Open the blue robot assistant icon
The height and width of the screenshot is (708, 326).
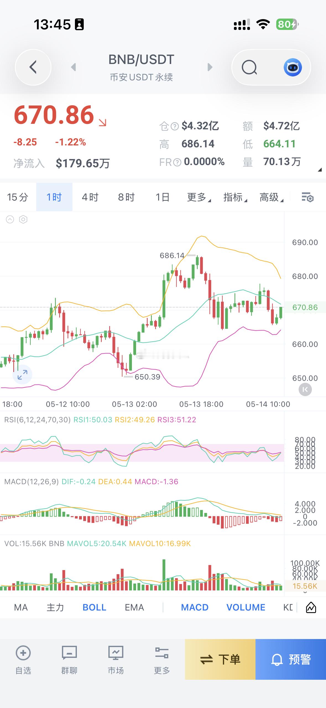point(293,67)
